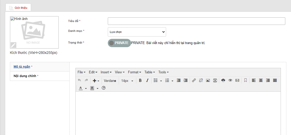Viewport: 291px width, 135px height.
Task: Insert an image into editor
Action: coord(208,80)
